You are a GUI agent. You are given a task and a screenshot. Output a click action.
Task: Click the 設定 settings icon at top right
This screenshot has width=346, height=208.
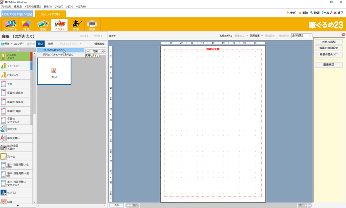(314, 13)
